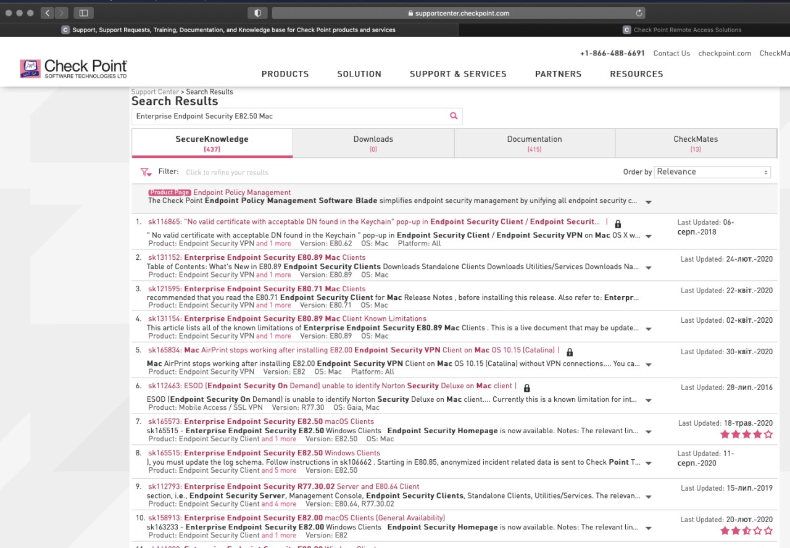Go back using Safari's back arrow
The width and height of the screenshot is (790, 548).
click(x=48, y=12)
